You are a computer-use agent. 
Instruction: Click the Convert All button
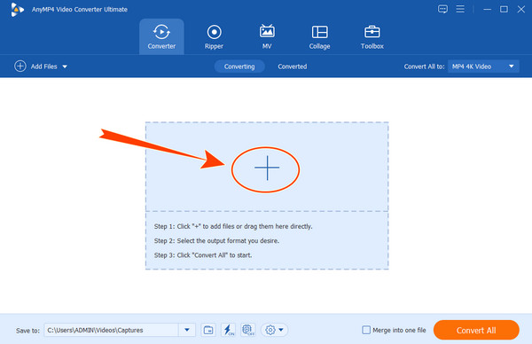[x=476, y=330]
